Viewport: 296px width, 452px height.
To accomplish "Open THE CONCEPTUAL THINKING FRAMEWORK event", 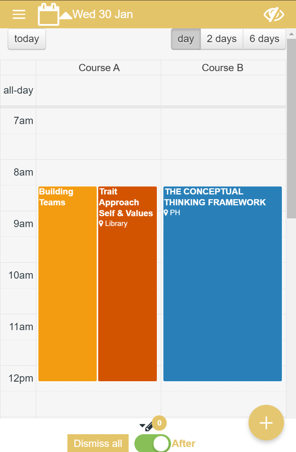I will pos(223,284).
